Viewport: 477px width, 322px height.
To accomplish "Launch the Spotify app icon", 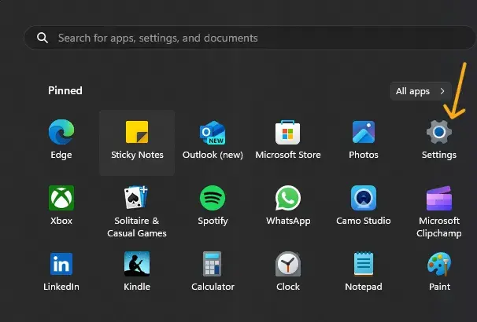I will (x=213, y=198).
